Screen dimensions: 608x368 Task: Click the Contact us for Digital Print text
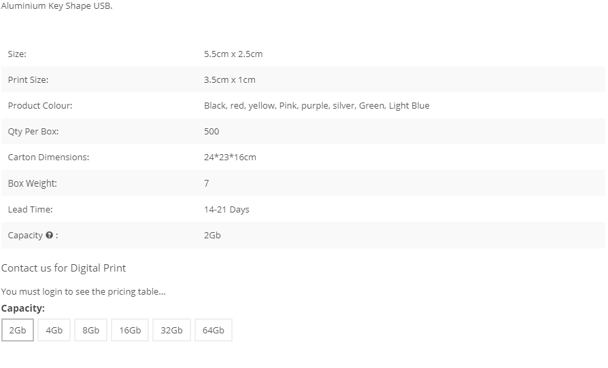(64, 268)
